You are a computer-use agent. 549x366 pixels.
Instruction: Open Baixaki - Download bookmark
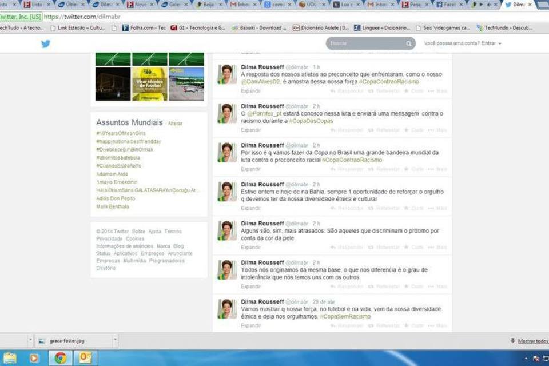[259, 27]
